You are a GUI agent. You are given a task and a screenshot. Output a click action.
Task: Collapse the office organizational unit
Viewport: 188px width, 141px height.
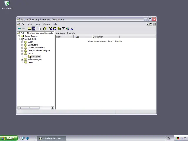[x=22, y=53]
